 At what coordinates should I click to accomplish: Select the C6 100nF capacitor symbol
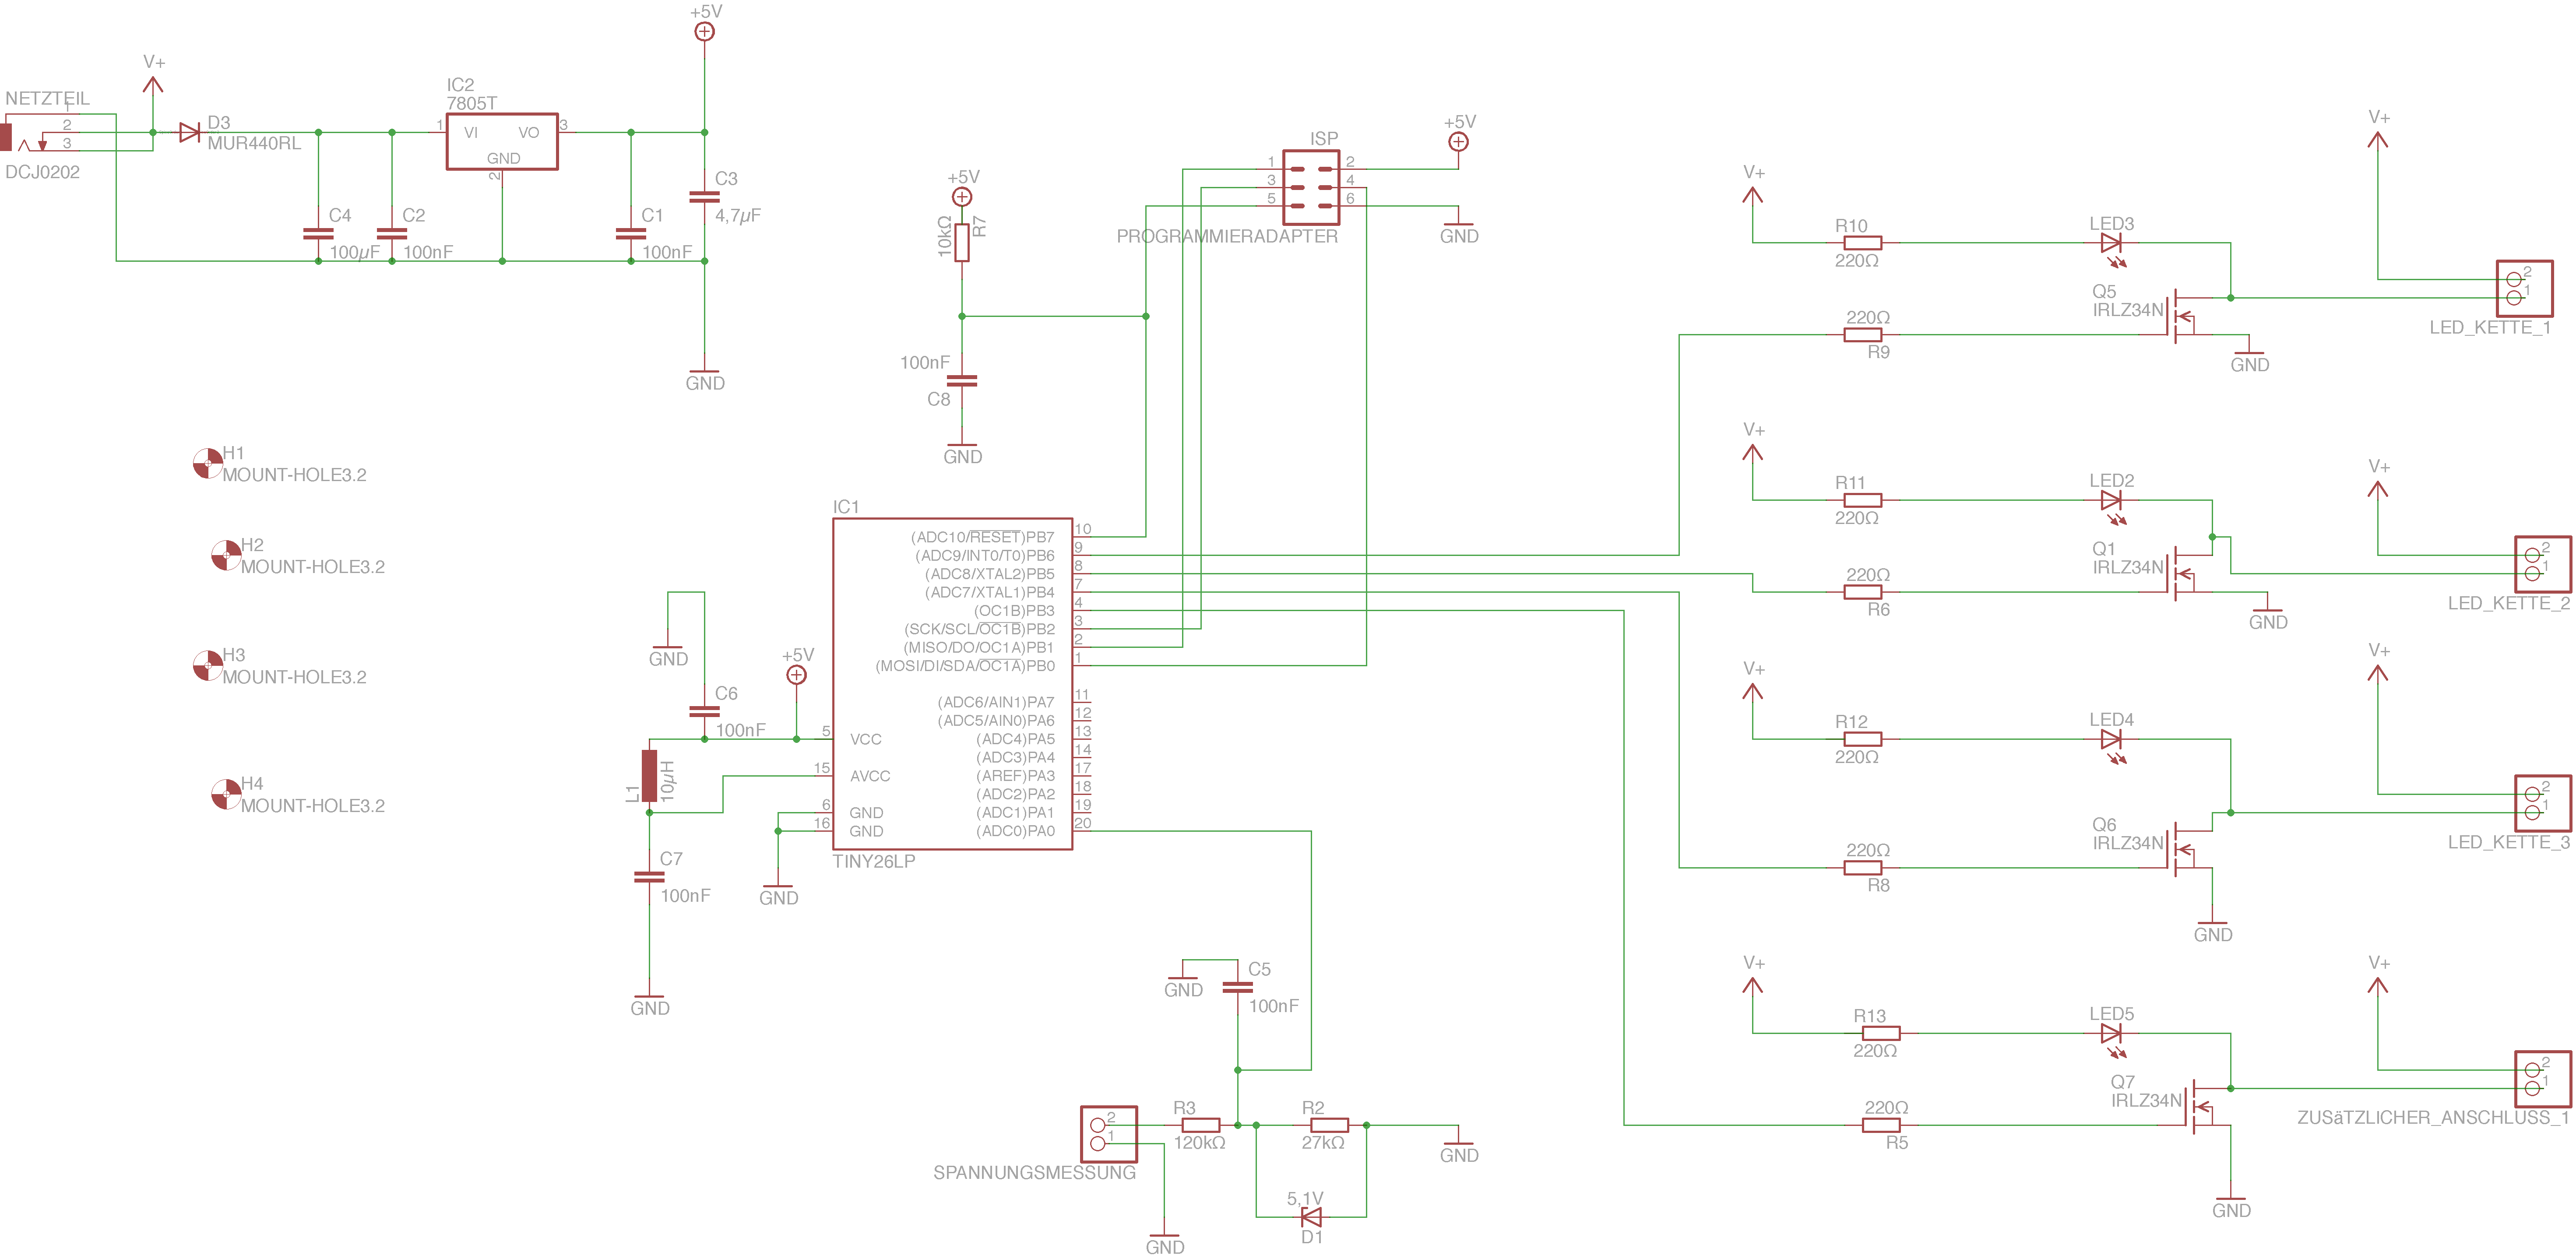point(704,711)
